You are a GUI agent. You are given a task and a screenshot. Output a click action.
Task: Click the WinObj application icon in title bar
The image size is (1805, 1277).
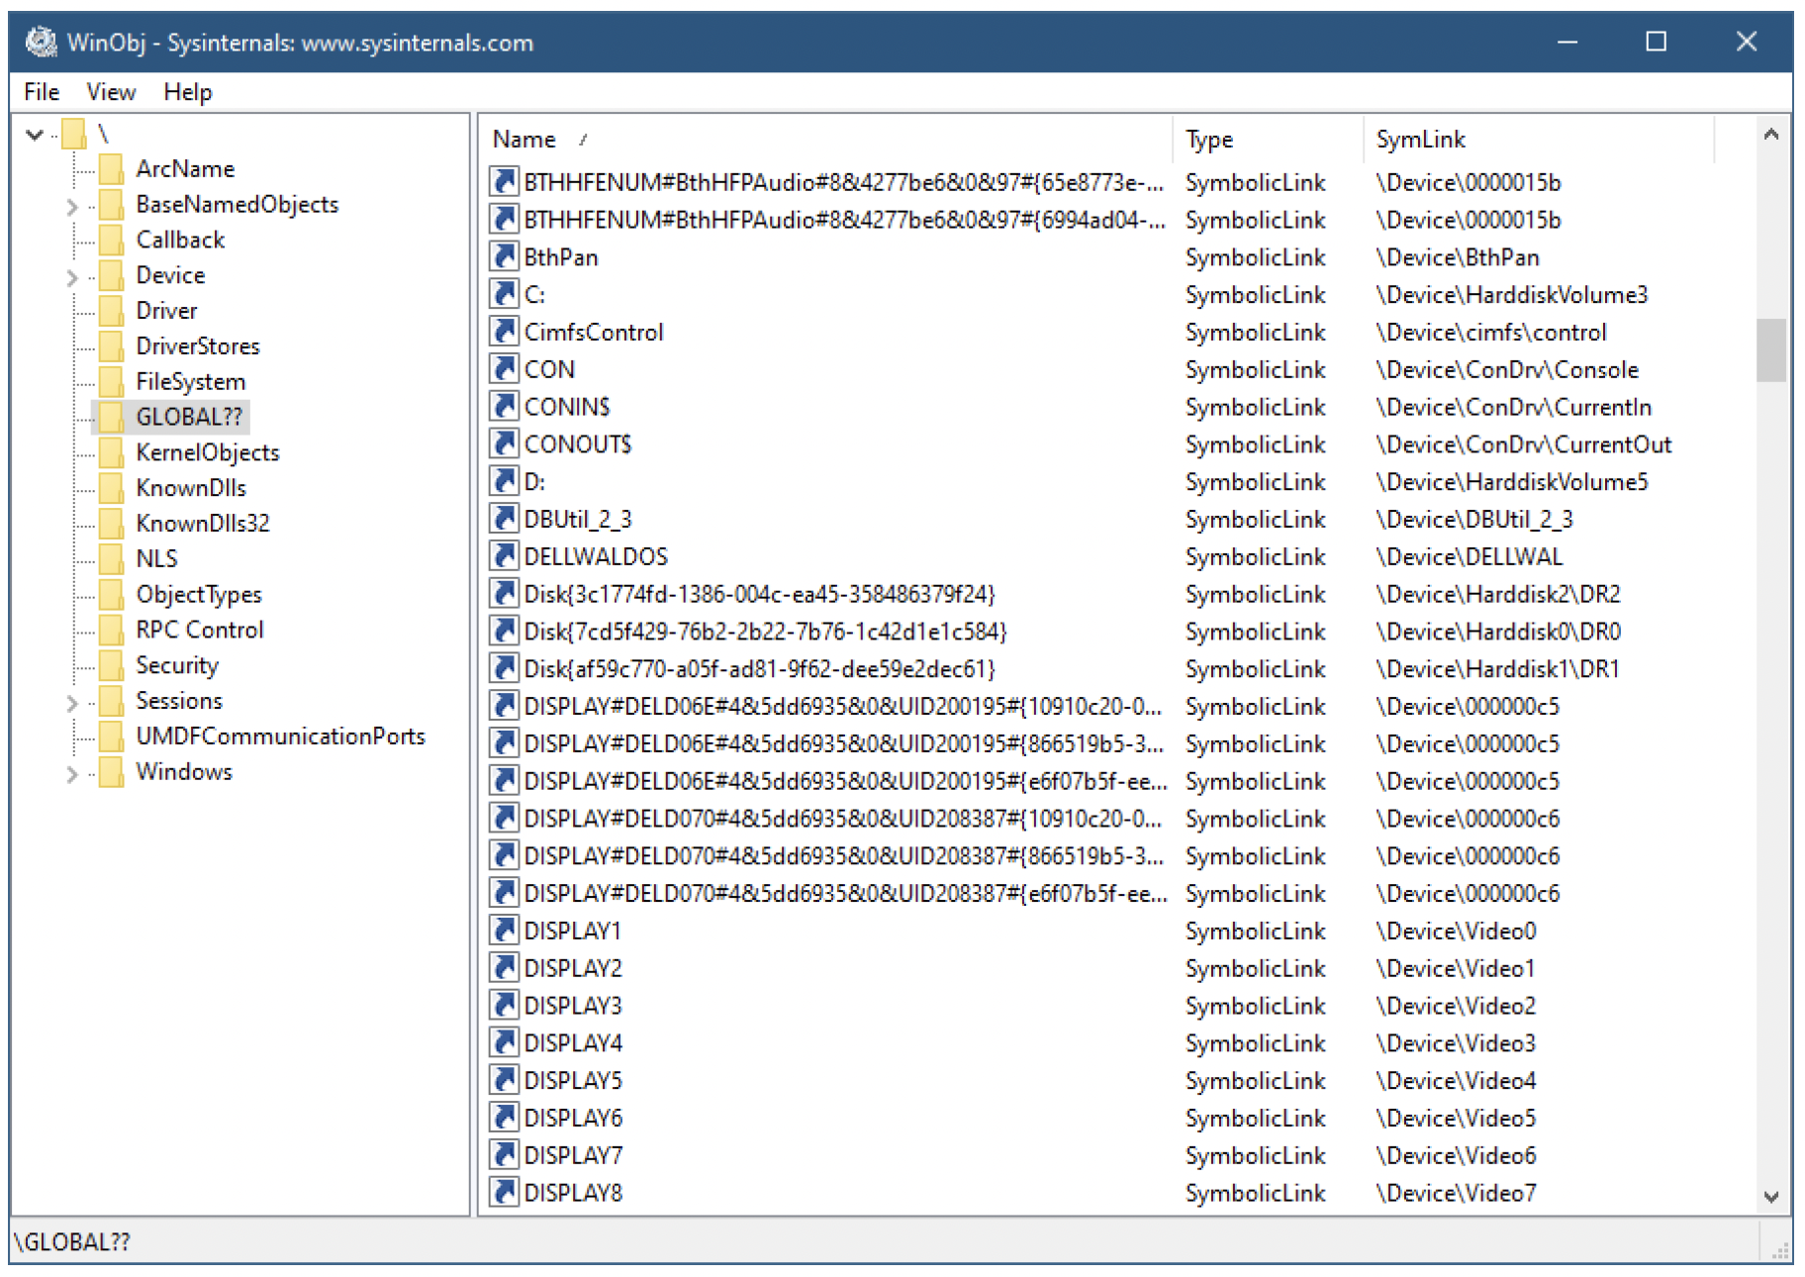pos(41,42)
